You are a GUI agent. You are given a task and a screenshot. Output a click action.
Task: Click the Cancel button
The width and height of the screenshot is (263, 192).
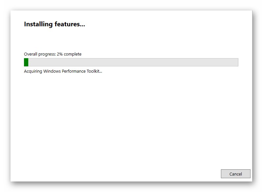point(235,174)
